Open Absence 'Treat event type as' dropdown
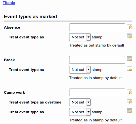This screenshot has width=136, height=124. [80, 37]
